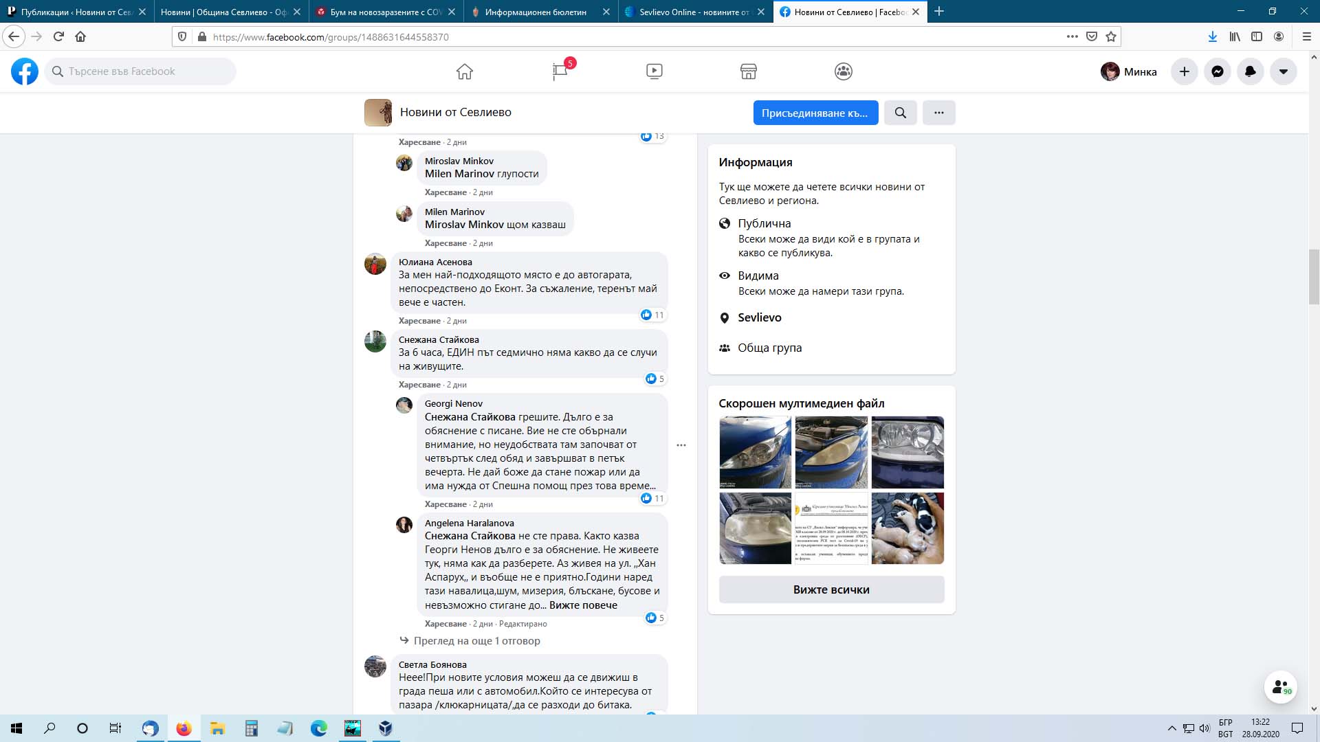Screen dimensions: 1320x742
Task: Expand comment with 'Вижте повече' link
Action: click(x=583, y=605)
